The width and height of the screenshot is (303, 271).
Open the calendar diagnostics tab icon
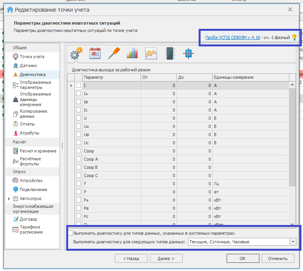95,53
